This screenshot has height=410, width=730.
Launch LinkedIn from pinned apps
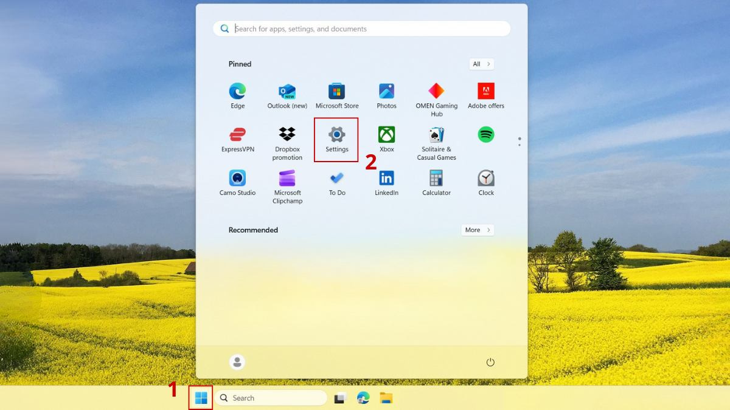point(386,183)
